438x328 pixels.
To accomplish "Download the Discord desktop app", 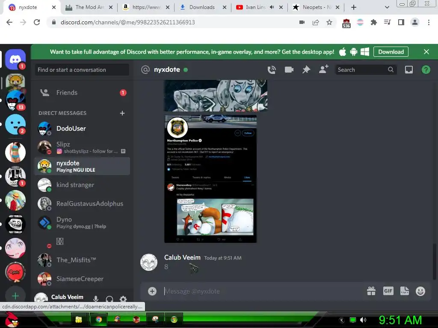I will [x=391, y=52].
